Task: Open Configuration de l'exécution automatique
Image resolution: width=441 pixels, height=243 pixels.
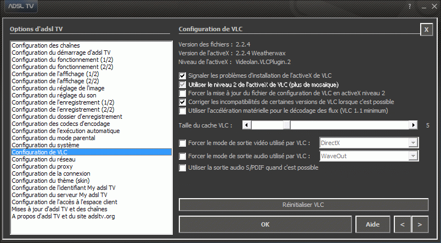Action: click(91, 131)
